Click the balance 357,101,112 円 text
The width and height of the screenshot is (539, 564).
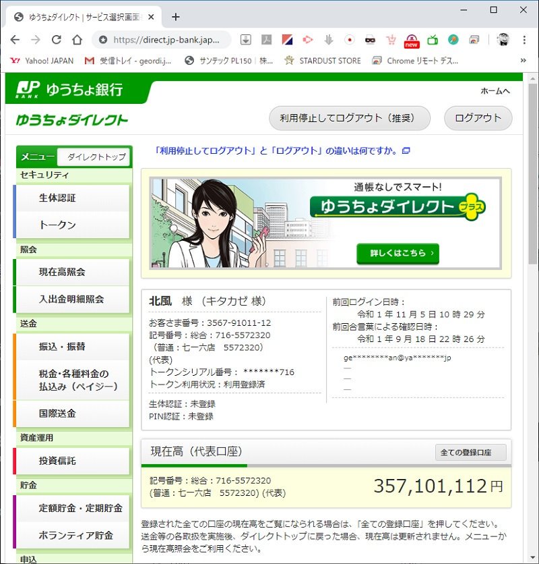tap(438, 486)
